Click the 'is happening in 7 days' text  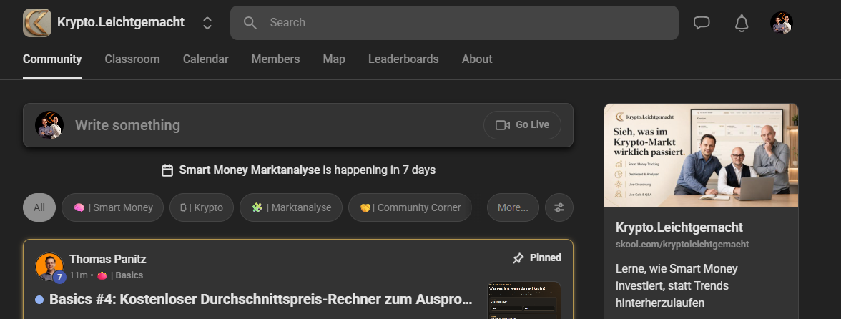(x=379, y=170)
